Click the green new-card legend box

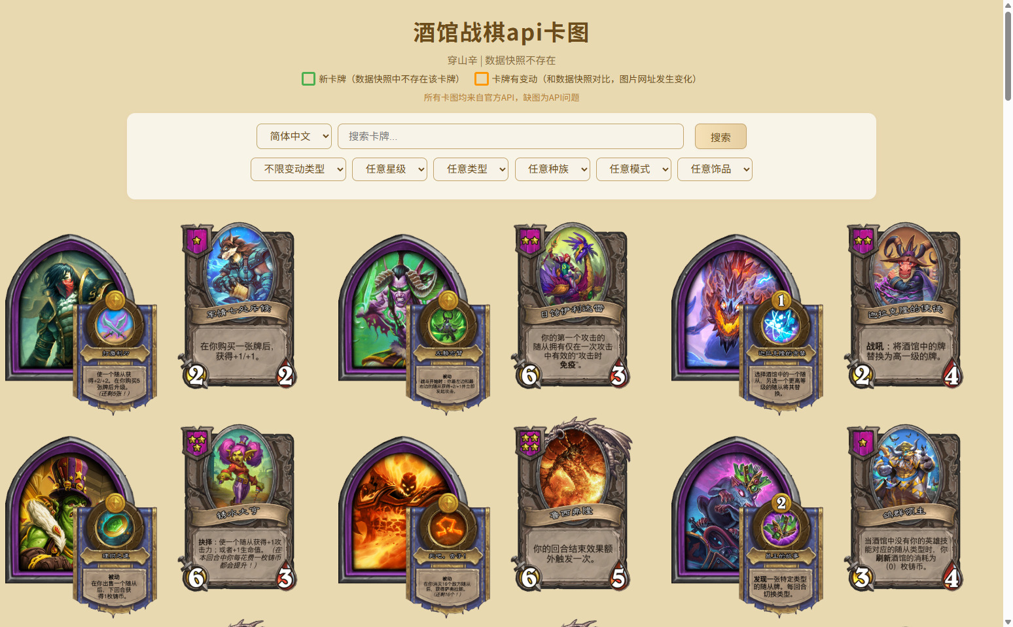[x=308, y=79]
